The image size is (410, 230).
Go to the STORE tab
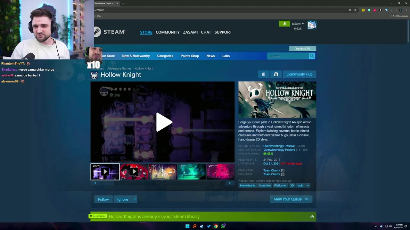(x=146, y=32)
